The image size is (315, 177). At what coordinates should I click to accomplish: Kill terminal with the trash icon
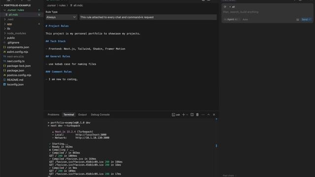click(197, 115)
